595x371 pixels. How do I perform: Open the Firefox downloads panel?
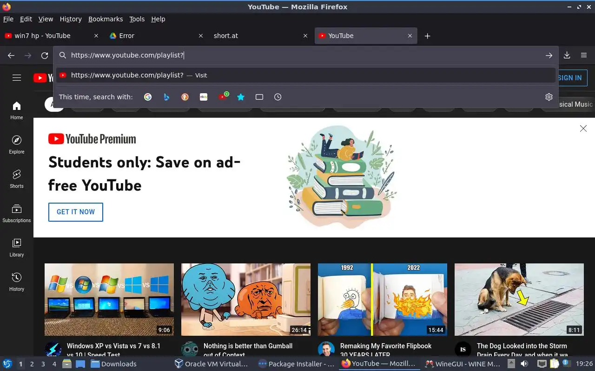pyautogui.click(x=567, y=55)
